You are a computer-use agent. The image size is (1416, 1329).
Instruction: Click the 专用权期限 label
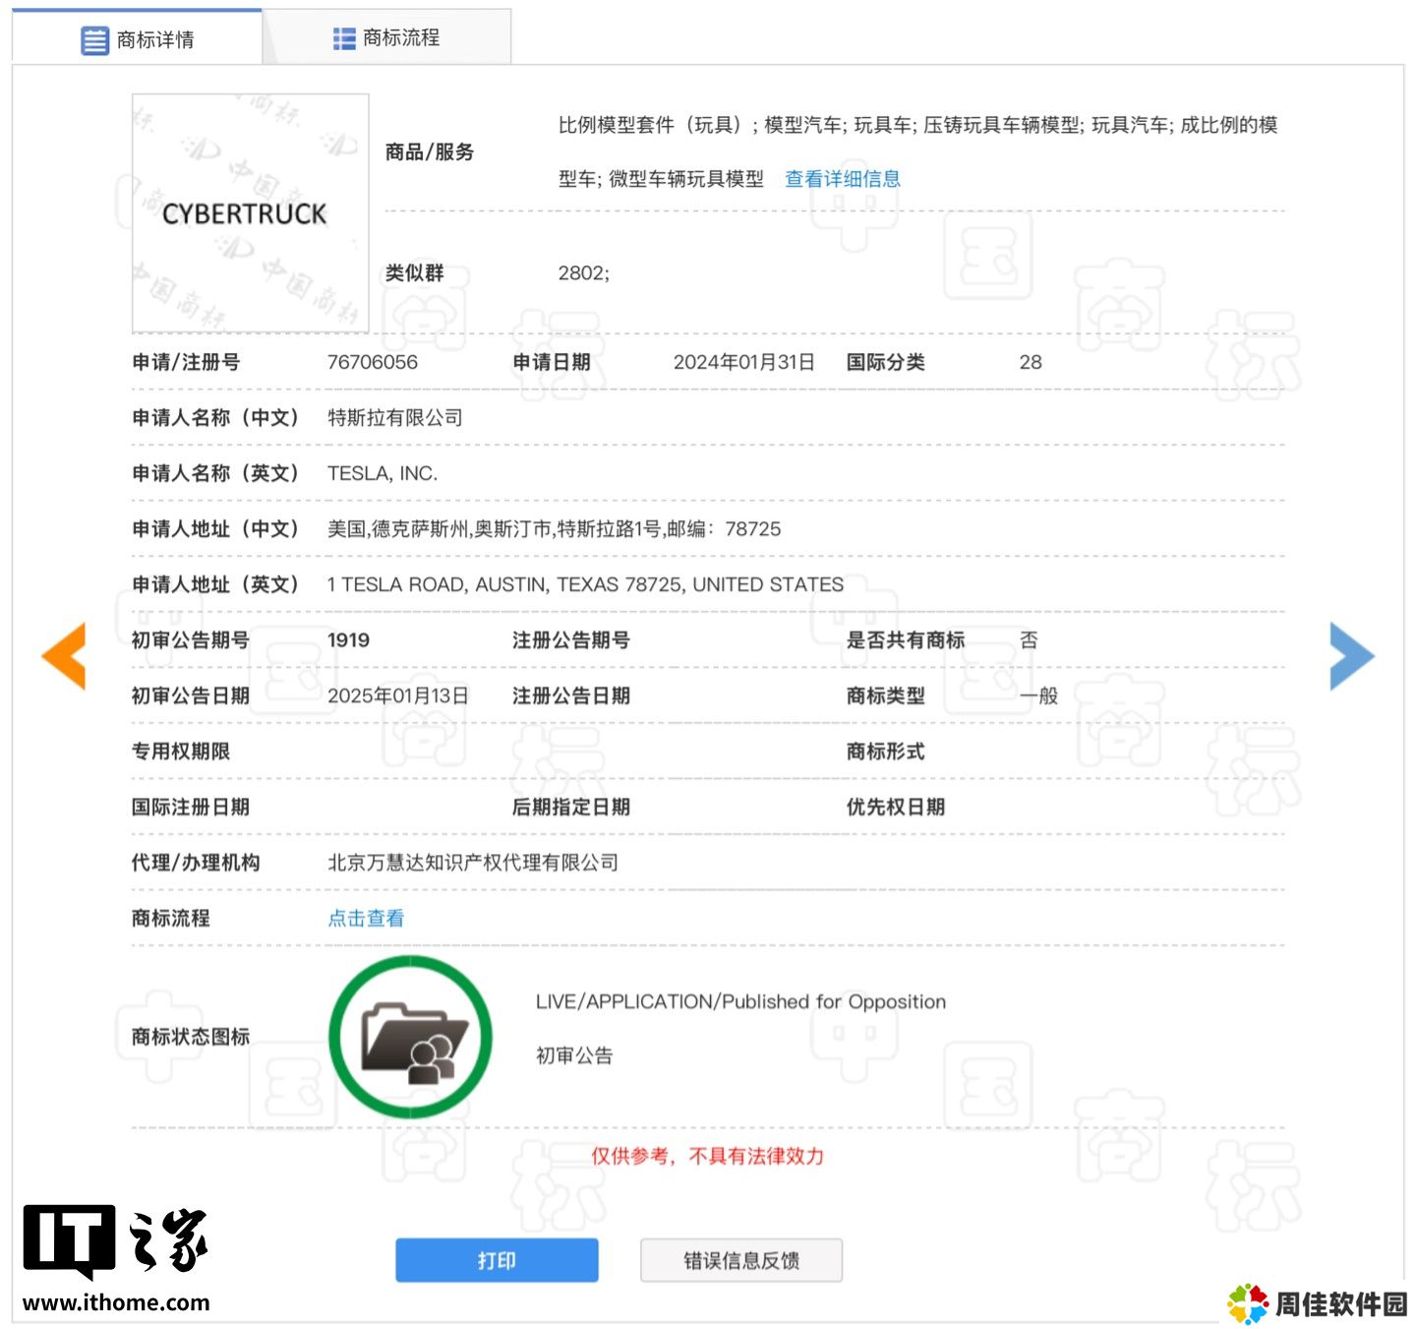click(181, 752)
